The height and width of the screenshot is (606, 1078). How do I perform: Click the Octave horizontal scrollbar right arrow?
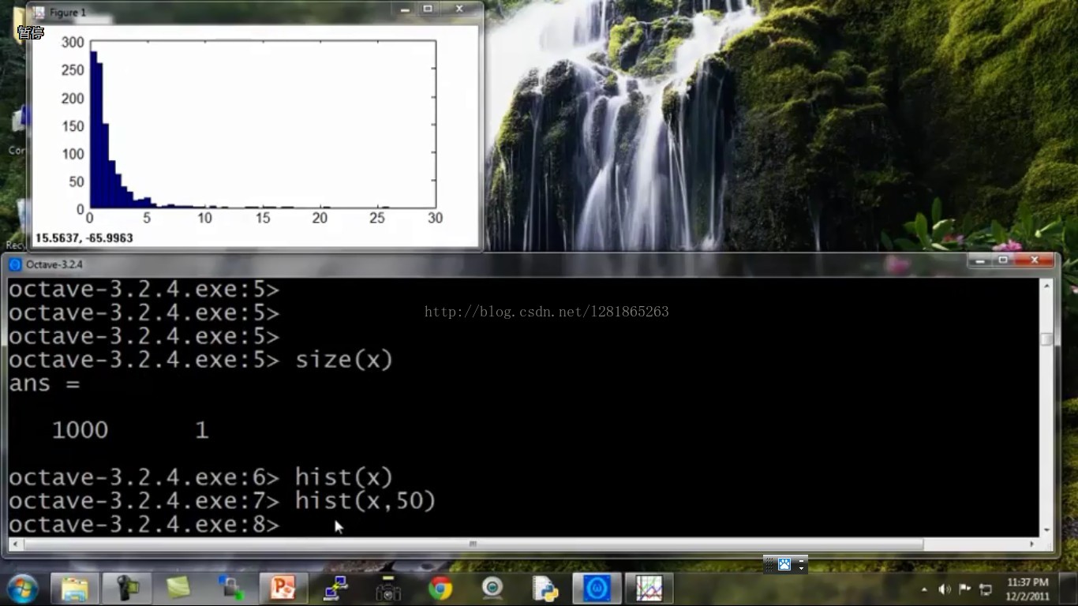1032,544
